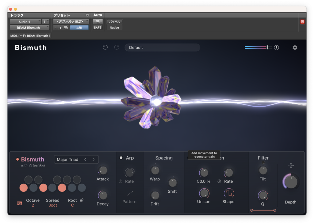Click the トラック header label

pos(17,15)
